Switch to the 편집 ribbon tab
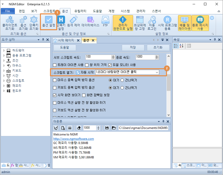 pos(22,11)
